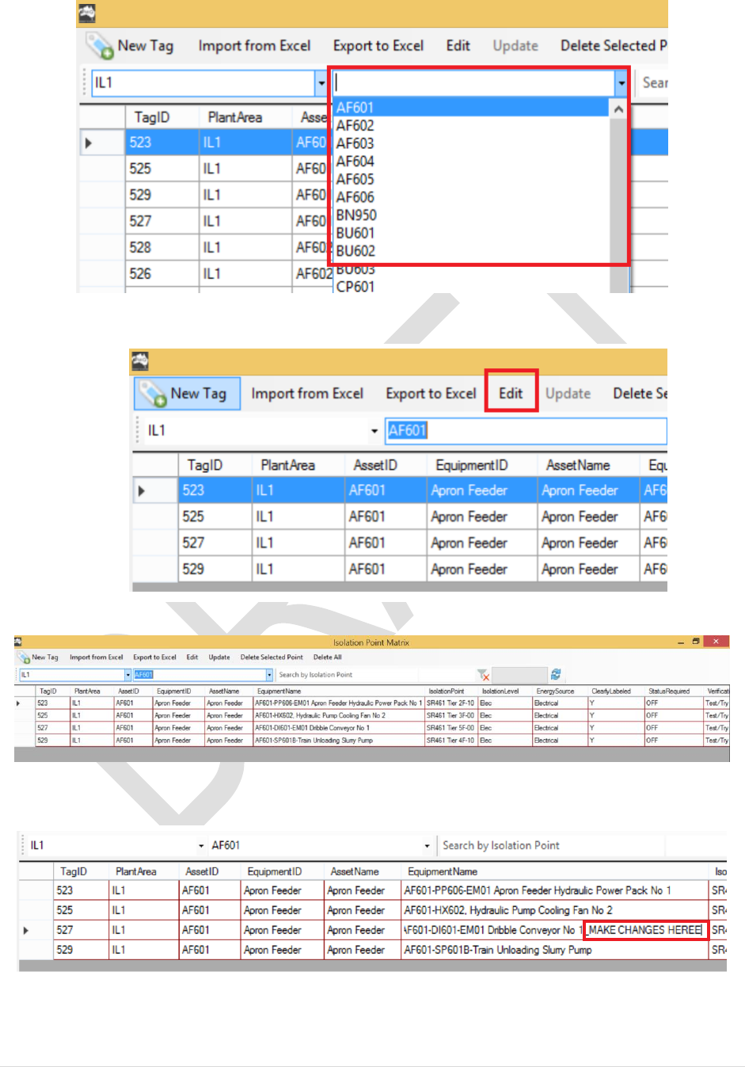Click the clear-filter funnel icon with red X

coord(483,675)
